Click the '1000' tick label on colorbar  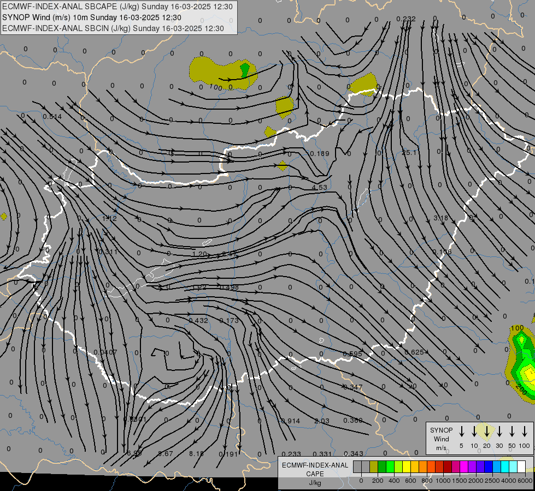pos(443,481)
